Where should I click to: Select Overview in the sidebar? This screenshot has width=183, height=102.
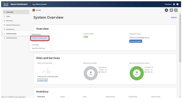point(16,12)
